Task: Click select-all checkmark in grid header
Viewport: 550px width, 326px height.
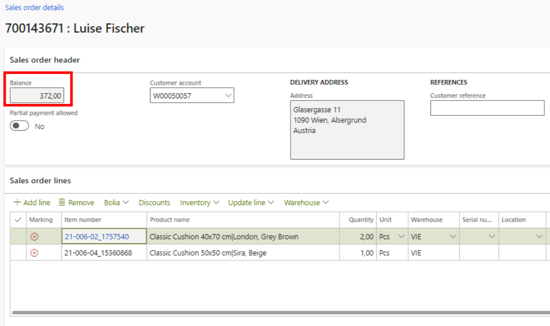Action: pyautogui.click(x=18, y=220)
